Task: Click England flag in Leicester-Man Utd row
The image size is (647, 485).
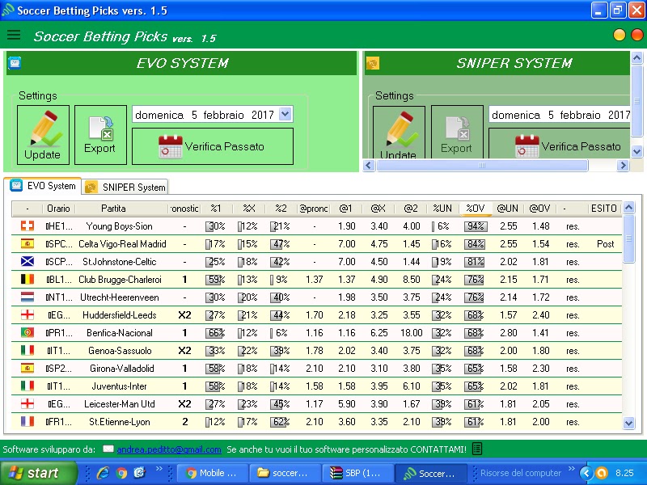Action: tap(27, 403)
